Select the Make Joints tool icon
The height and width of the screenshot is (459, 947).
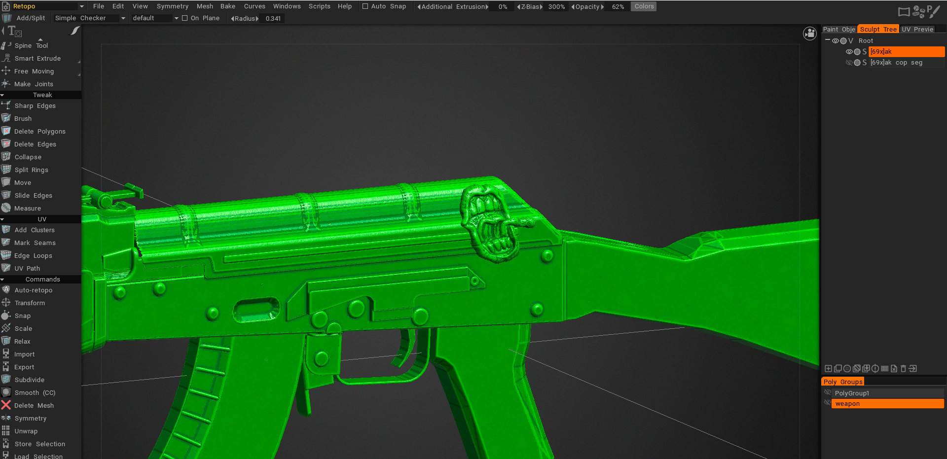(6, 84)
